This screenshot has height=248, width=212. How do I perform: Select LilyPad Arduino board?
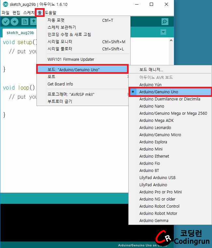[x=170, y=185]
